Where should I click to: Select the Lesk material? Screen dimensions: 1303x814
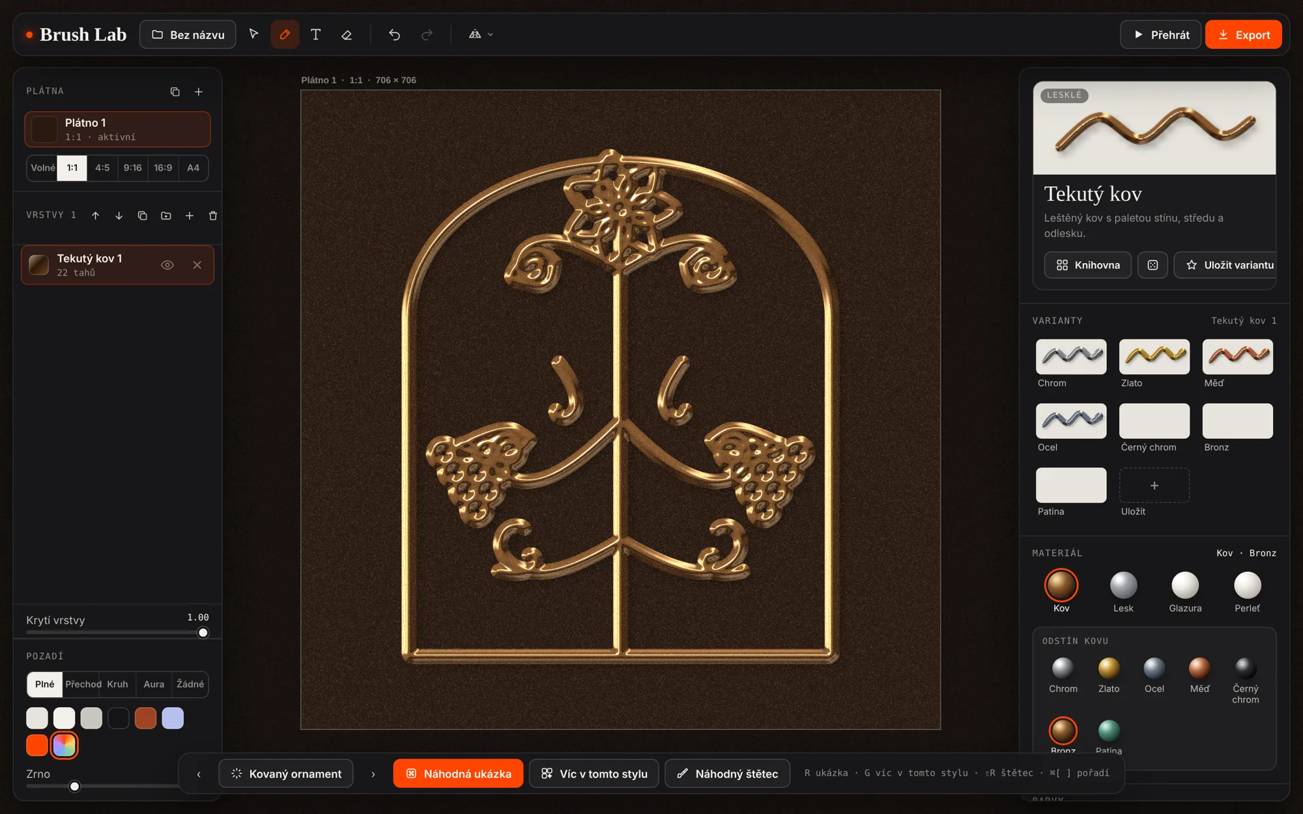pos(1123,591)
